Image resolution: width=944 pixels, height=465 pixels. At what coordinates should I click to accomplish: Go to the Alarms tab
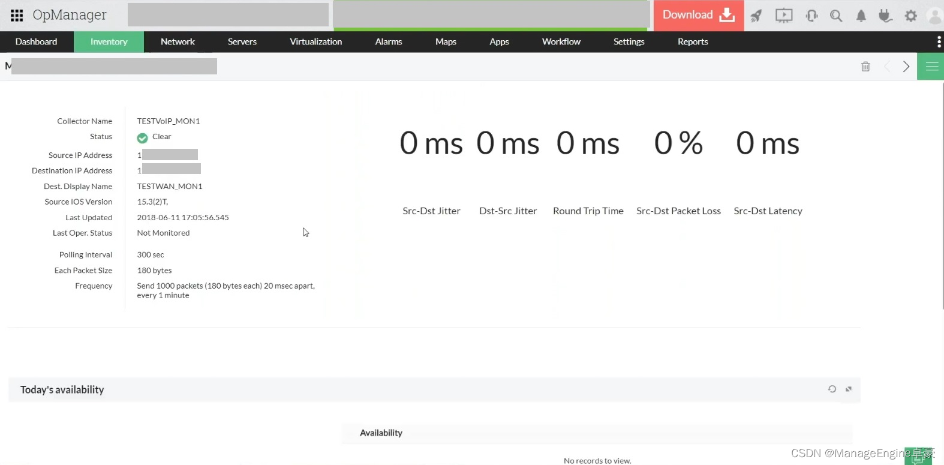pos(389,41)
